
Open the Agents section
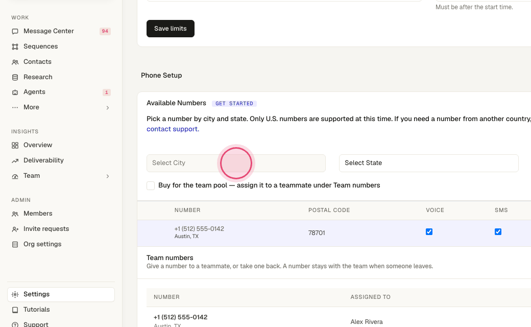(x=61, y=92)
